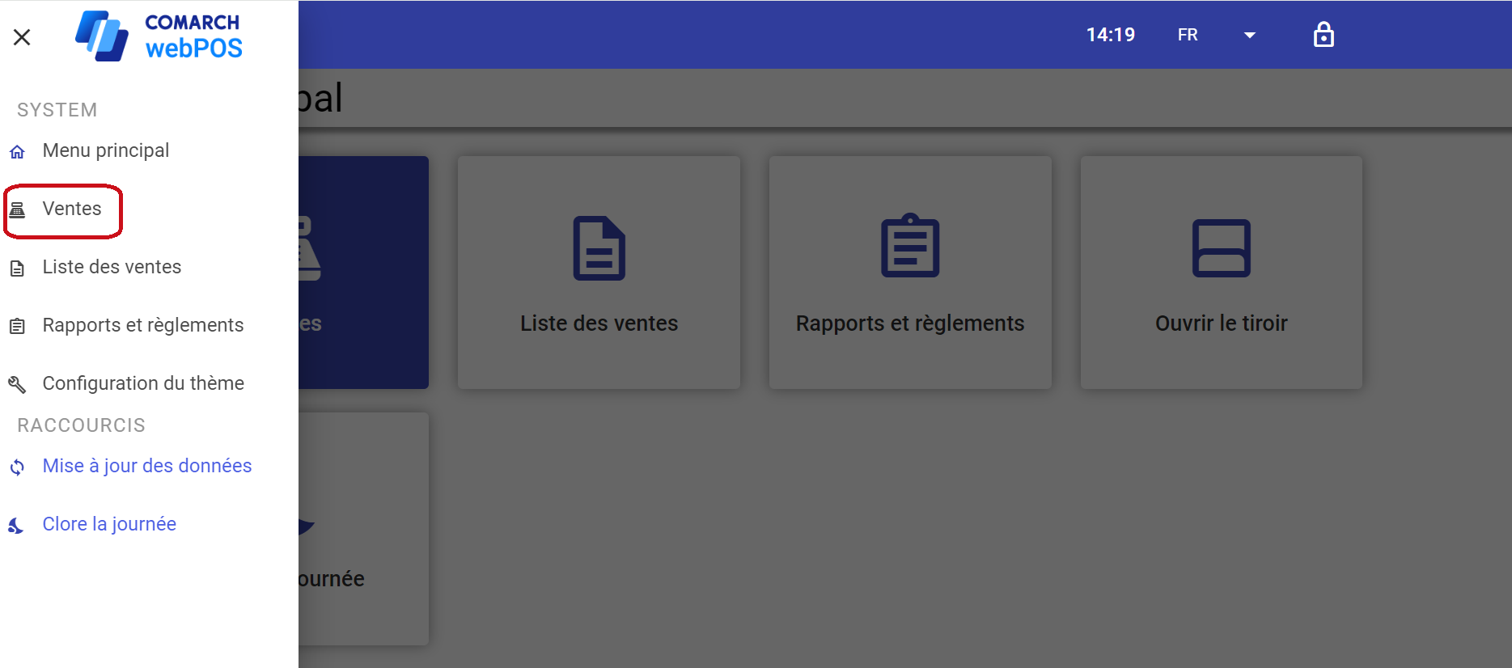Expand the FR language dropdown arrow
1512x668 pixels.
[1249, 35]
